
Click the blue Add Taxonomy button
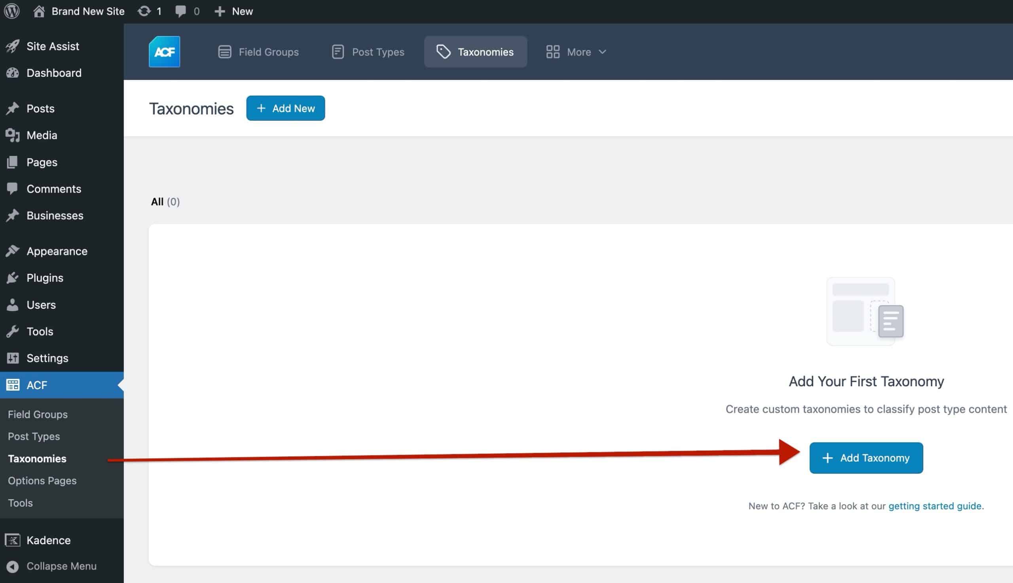tap(866, 458)
